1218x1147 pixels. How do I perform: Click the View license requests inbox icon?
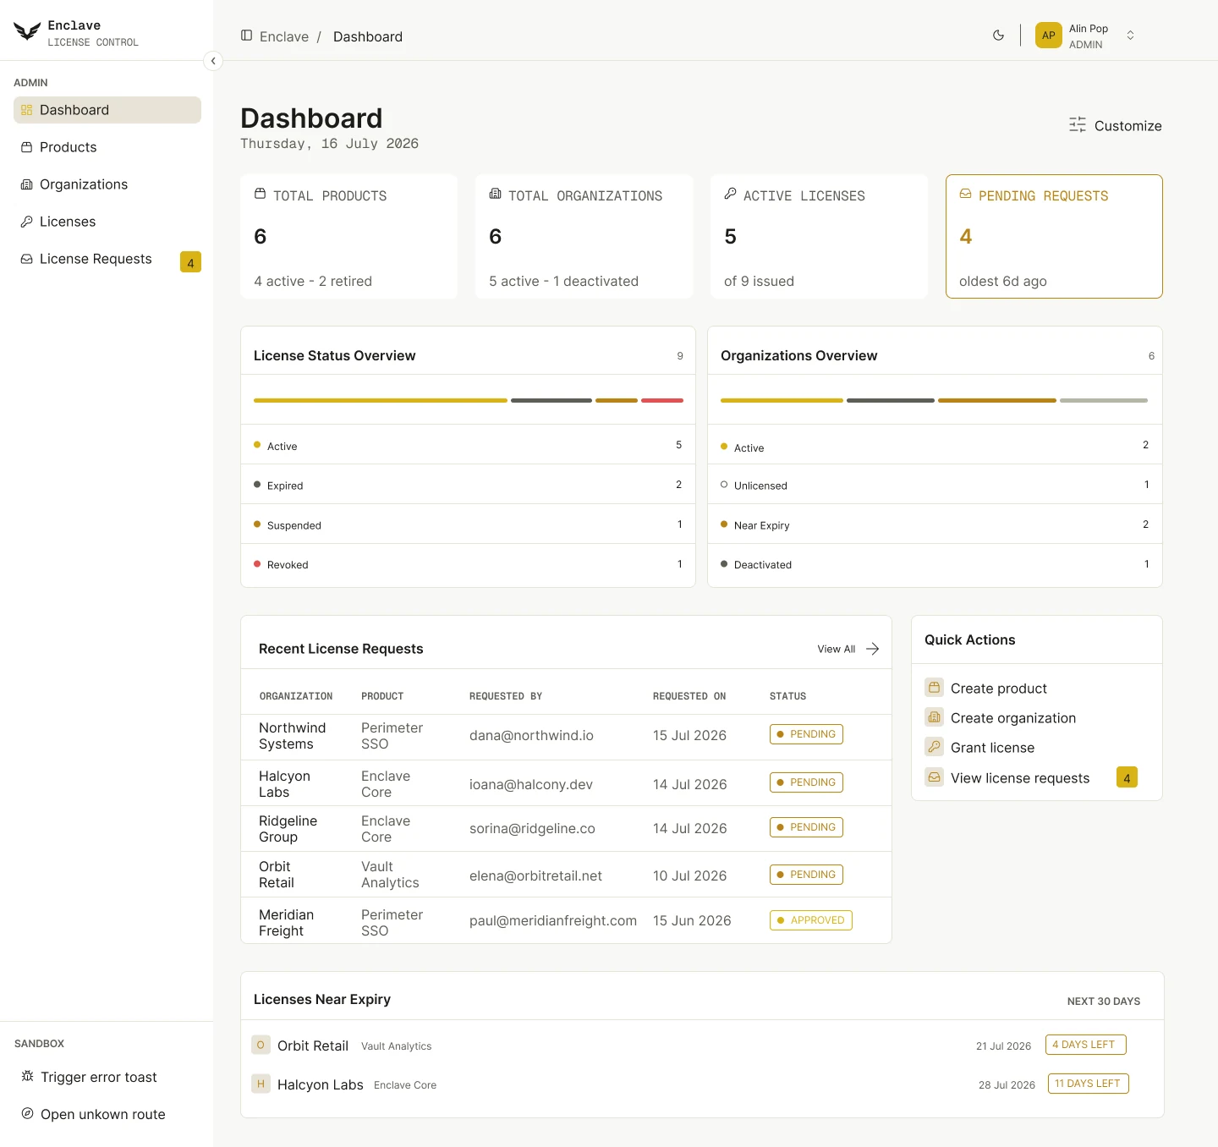click(x=934, y=777)
